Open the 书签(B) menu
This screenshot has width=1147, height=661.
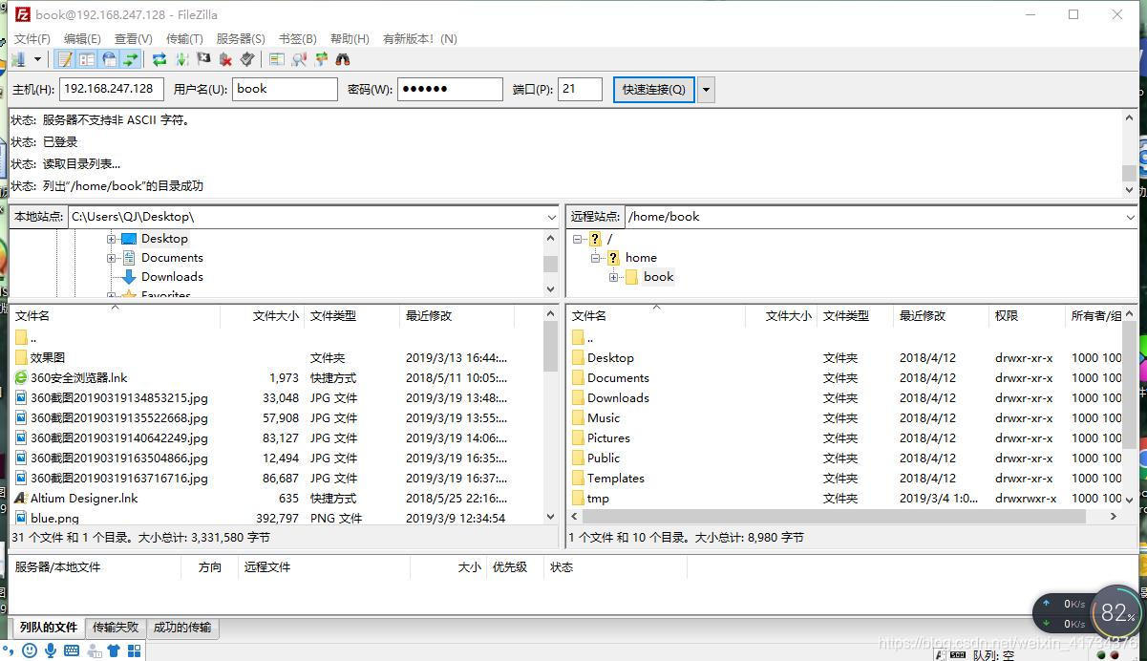[x=298, y=38]
